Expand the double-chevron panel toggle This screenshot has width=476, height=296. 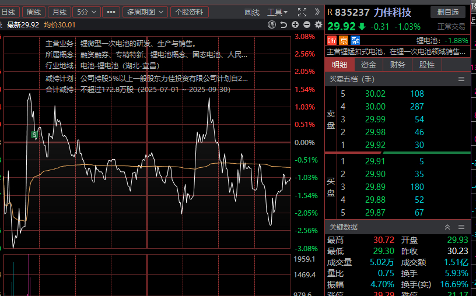[x=317, y=12]
